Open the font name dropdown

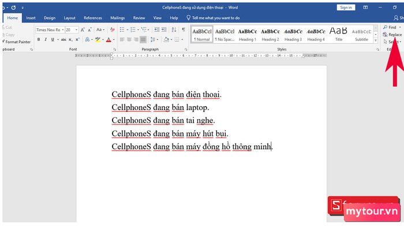(62, 30)
